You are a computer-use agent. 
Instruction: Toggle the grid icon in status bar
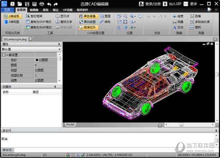pyautogui.click(x=73, y=155)
